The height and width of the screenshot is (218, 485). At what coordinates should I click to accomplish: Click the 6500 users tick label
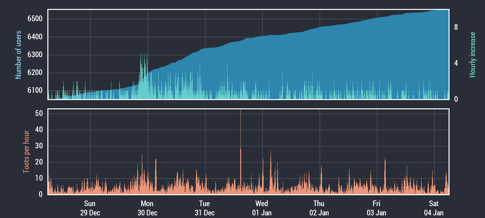tap(35, 19)
